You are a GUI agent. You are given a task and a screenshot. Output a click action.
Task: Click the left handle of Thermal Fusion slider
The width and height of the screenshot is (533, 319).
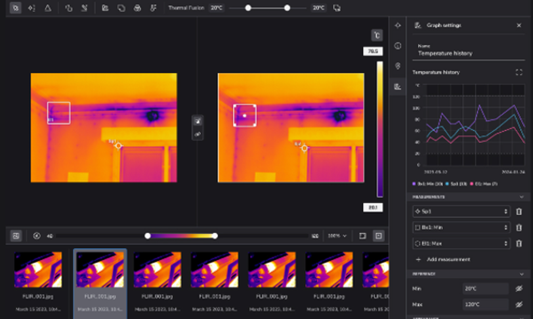pos(248,8)
